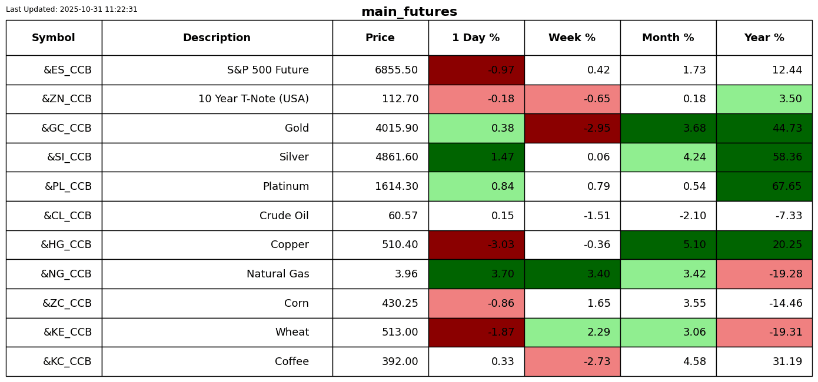Click the &ES_CCB symbol cell
Viewport: 818px width, 382px height.
tap(67, 71)
